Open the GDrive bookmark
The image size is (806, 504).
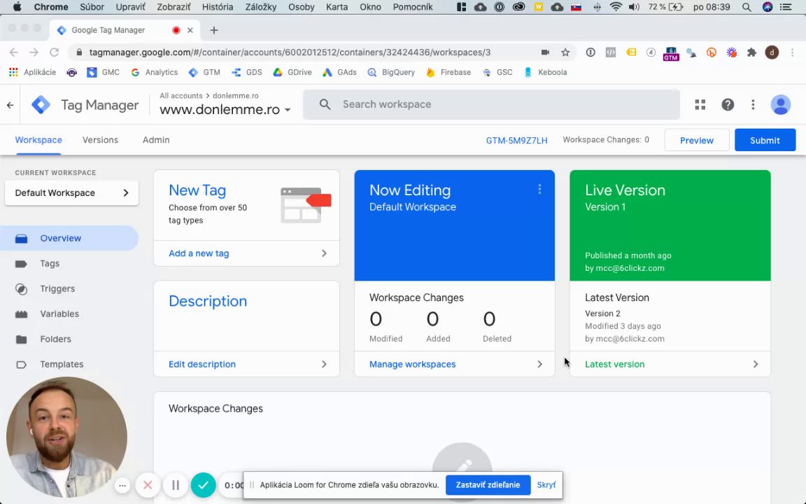(292, 73)
